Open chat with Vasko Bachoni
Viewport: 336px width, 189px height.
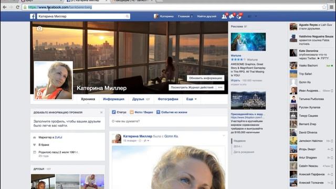point(311,66)
